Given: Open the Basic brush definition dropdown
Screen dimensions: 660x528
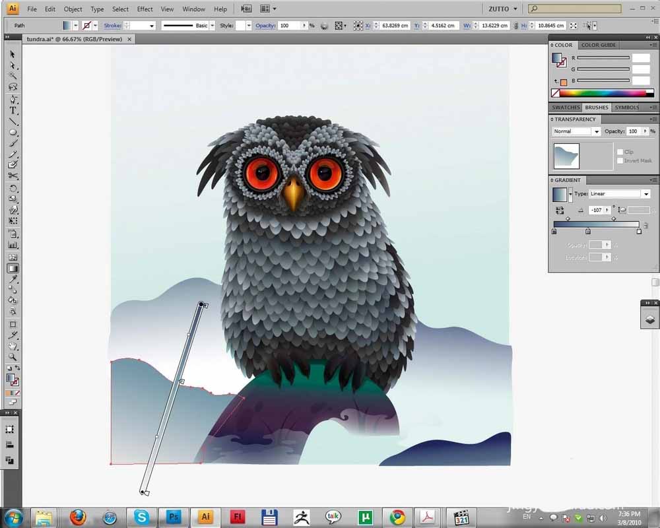Looking at the screenshot, I should pos(212,26).
